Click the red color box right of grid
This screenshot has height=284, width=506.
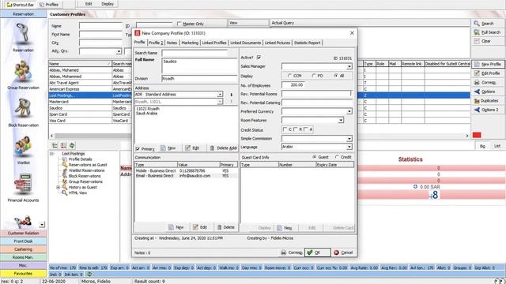(477, 135)
